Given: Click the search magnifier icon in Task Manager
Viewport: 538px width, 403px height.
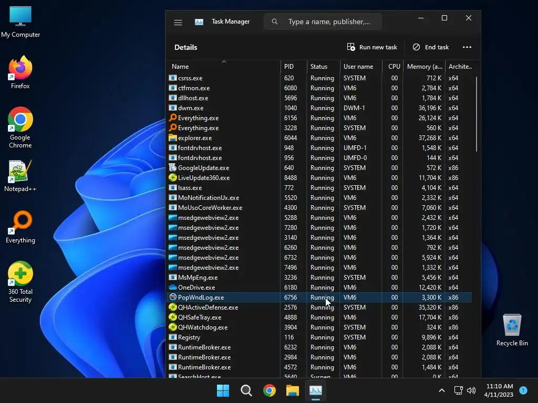Looking at the screenshot, I should (274, 22).
